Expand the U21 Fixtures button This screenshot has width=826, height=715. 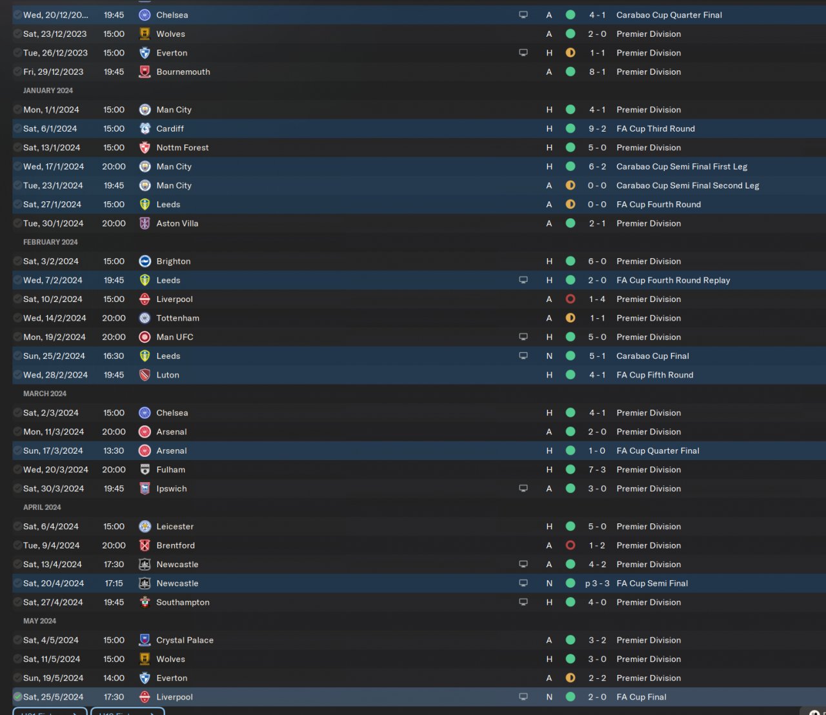[x=50, y=712]
